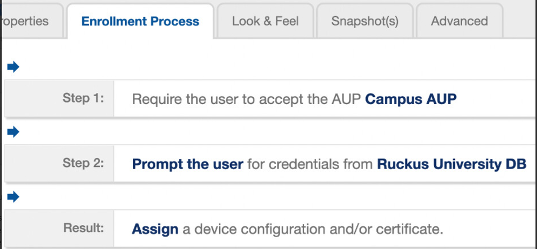Screen dimensions: 537x249
Task: Click the insert arrow above the Result row
Action: [13, 197]
